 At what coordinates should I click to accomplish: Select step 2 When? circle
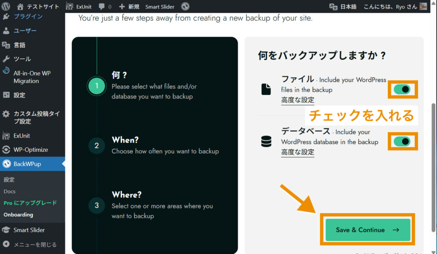[96, 146]
